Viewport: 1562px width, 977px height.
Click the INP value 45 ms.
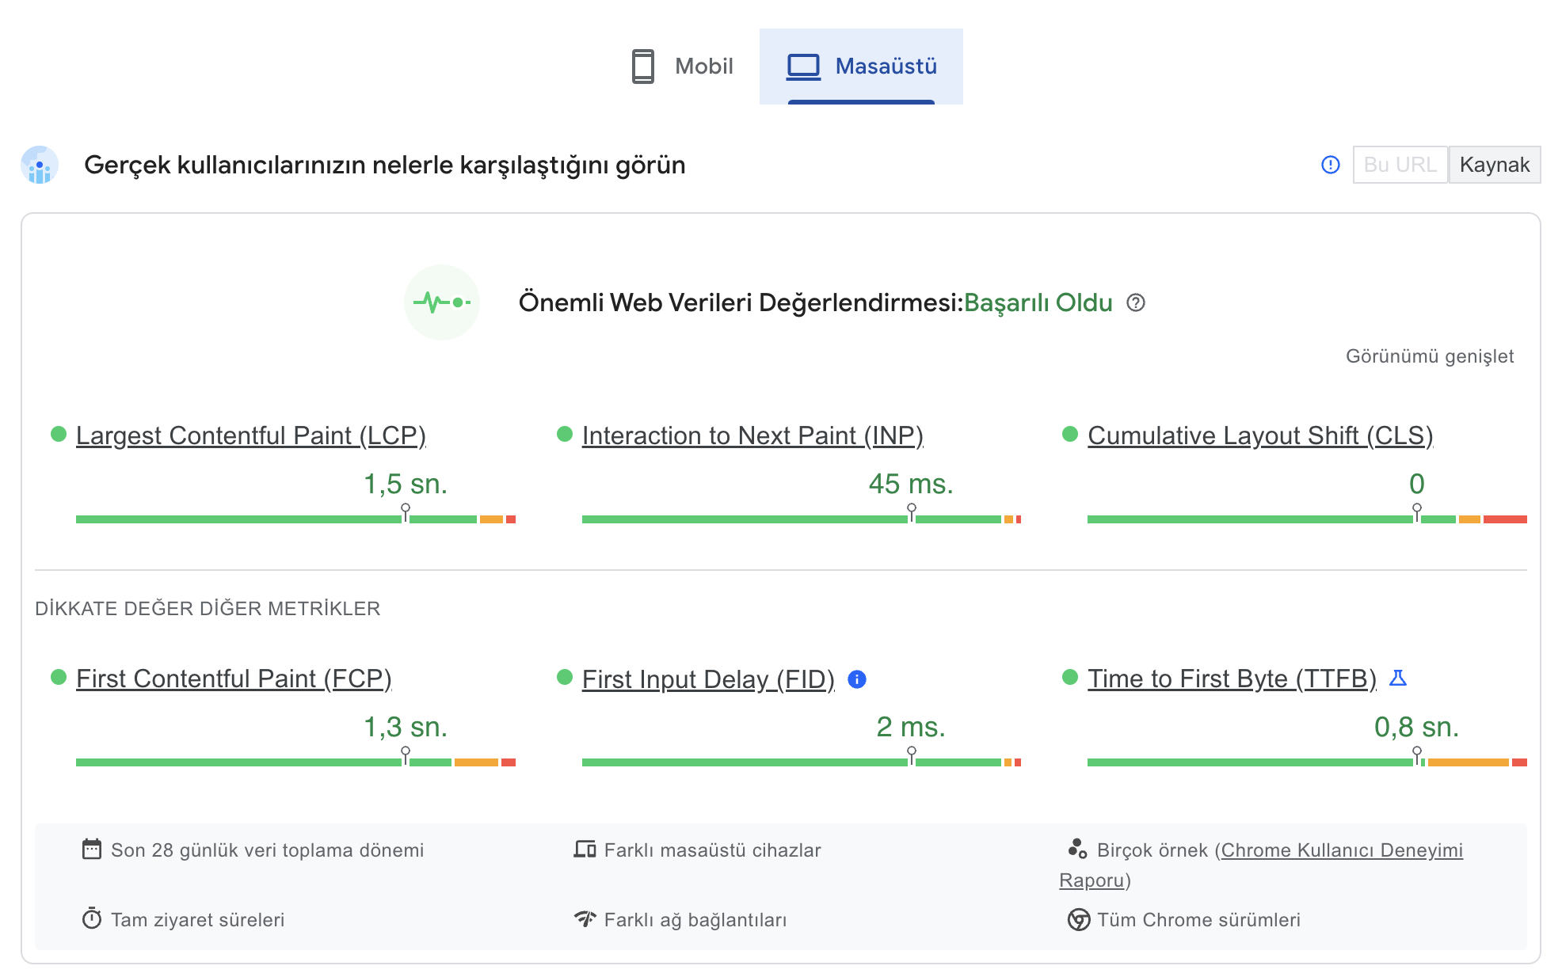click(911, 484)
